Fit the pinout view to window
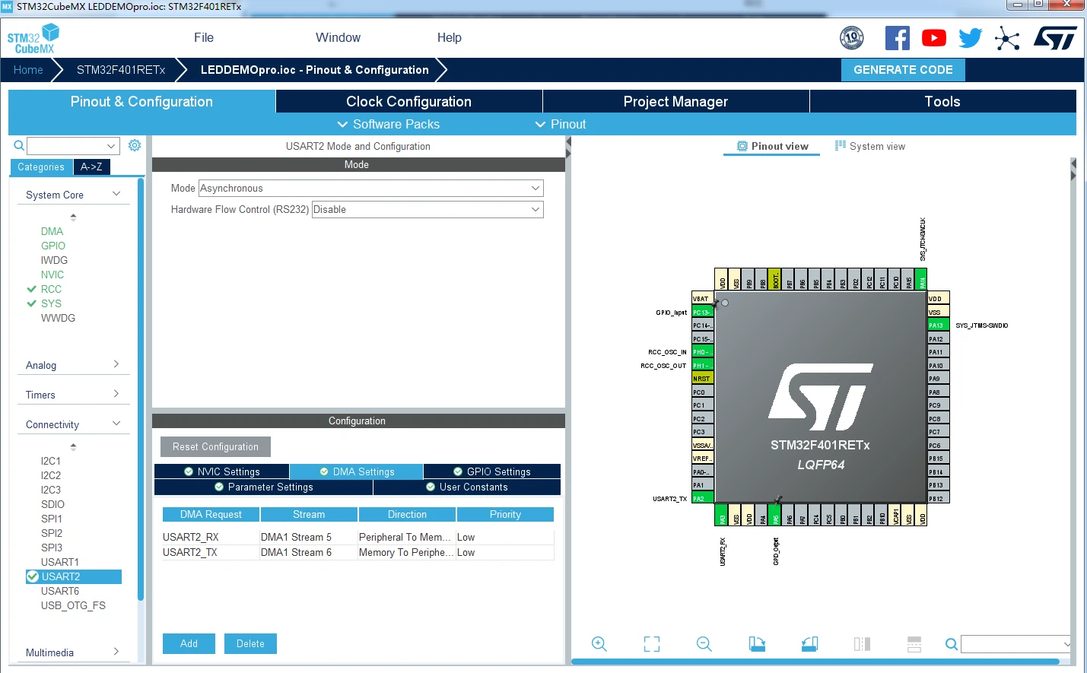Viewport: 1087px width, 673px height. tap(652, 644)
